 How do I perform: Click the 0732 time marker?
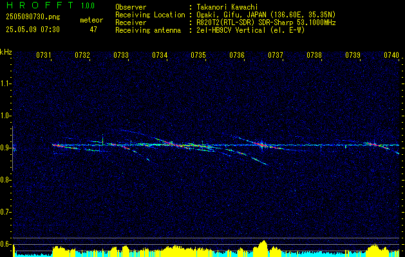(x=82, y=55)
